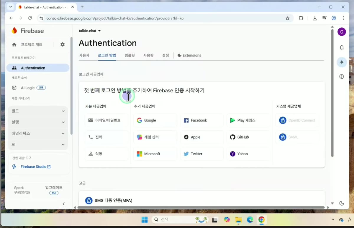The height and width of the screenshot is (228, 354).
Task: Open the Firebase logo home link
Action: pyautogui.click(x=27, y=31)
